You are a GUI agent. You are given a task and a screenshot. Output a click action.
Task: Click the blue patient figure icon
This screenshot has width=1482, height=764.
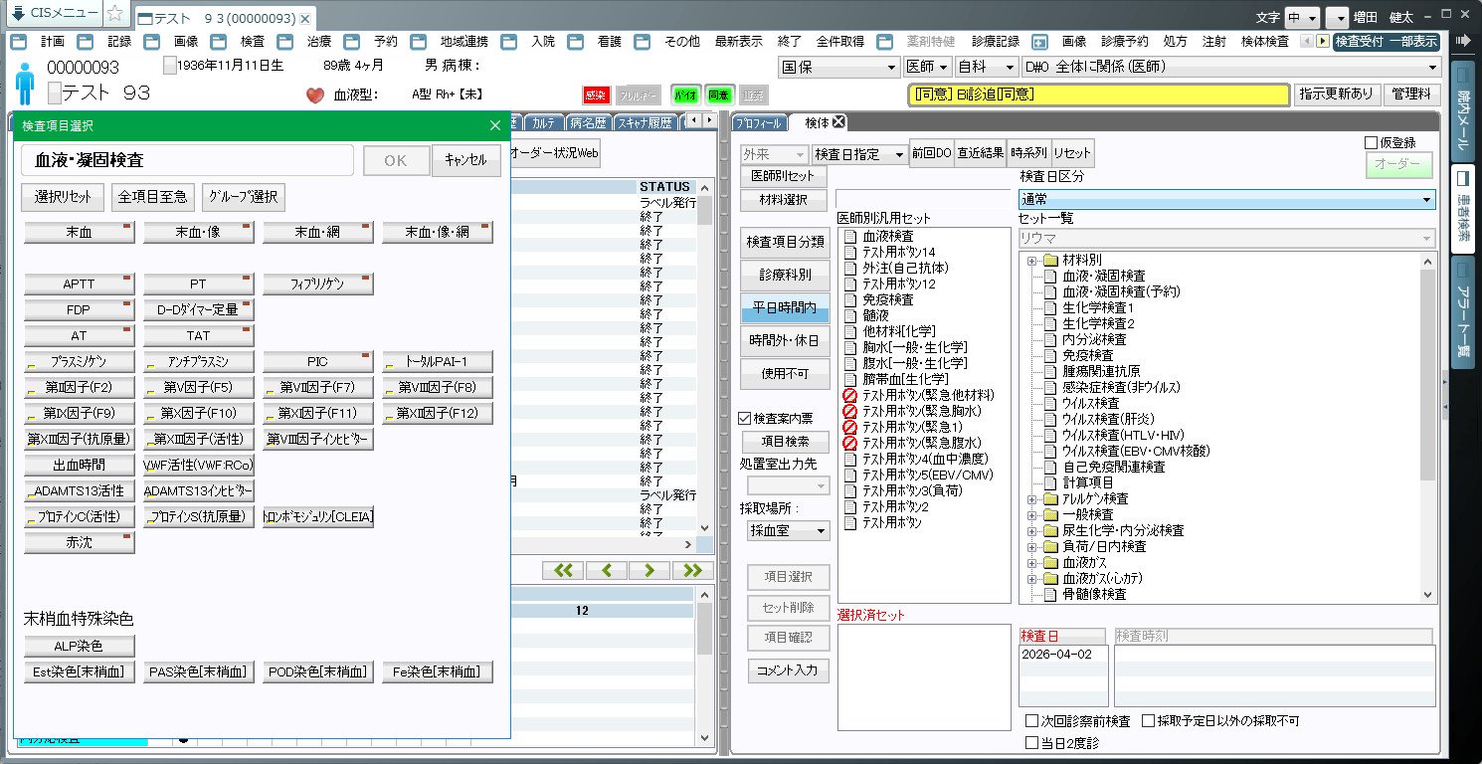[25, 82]
